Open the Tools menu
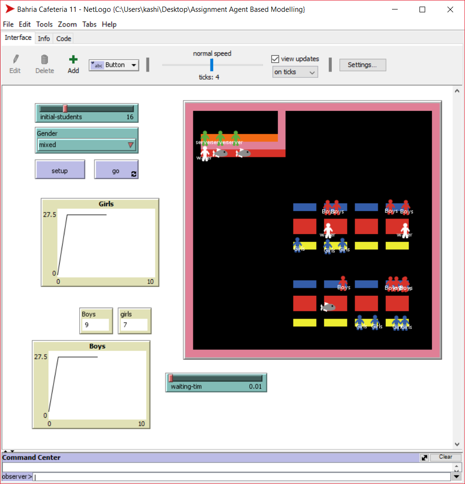465x484 pixels. (x=44, y=24)
